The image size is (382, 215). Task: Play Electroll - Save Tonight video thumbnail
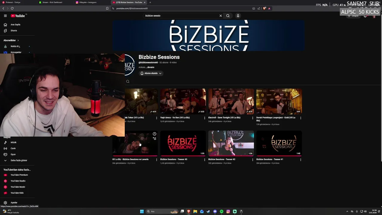[231, 101]
